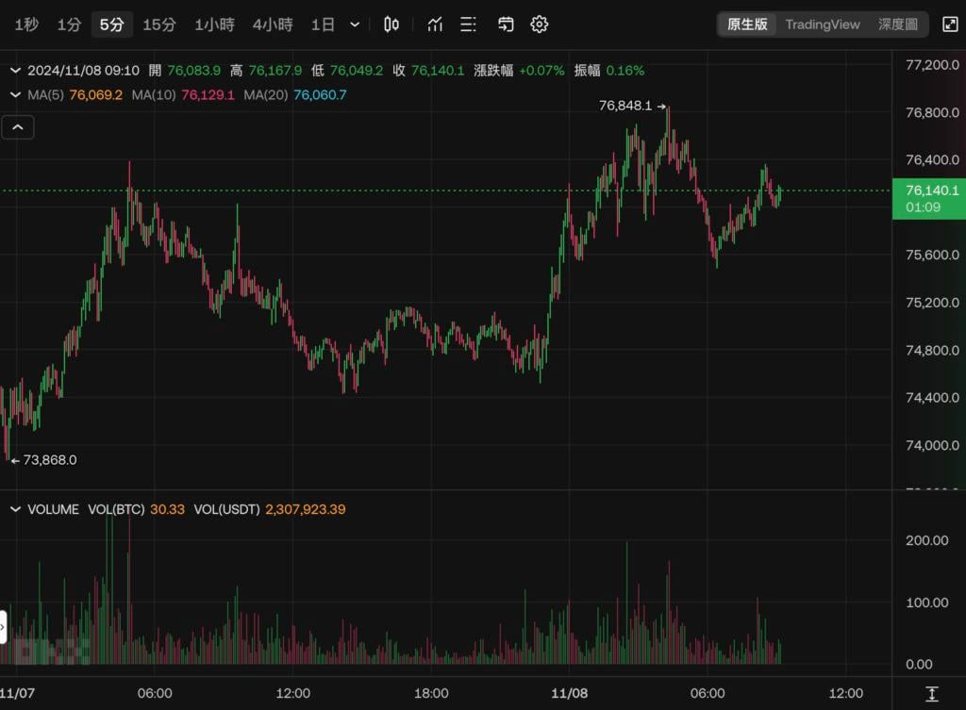Expand the left side panel handle
The image size is (966, 710).
[3, 625]
